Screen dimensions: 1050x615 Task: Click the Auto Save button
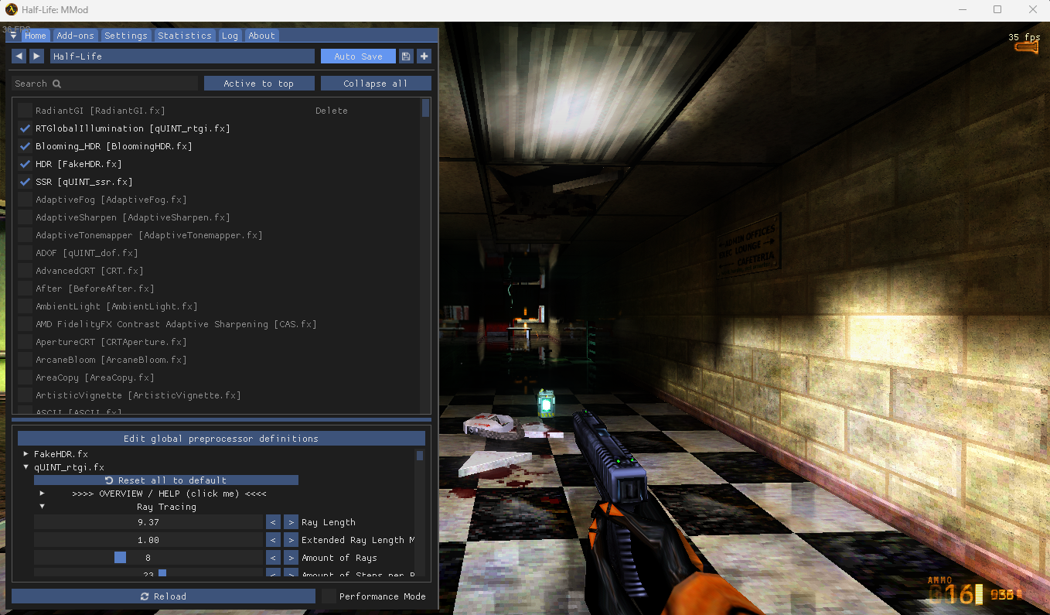click(358, 56)
